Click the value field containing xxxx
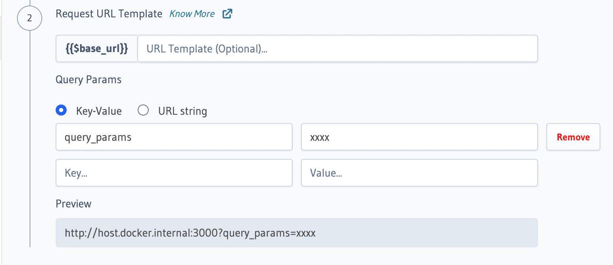Image resolution: width=613 pixels, height=265 pixels. point(419,137)
